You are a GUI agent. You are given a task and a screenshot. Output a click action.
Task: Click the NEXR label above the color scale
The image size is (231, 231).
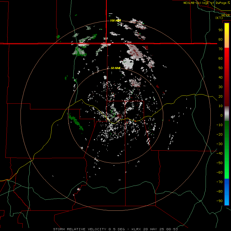[x=226, y=15]
